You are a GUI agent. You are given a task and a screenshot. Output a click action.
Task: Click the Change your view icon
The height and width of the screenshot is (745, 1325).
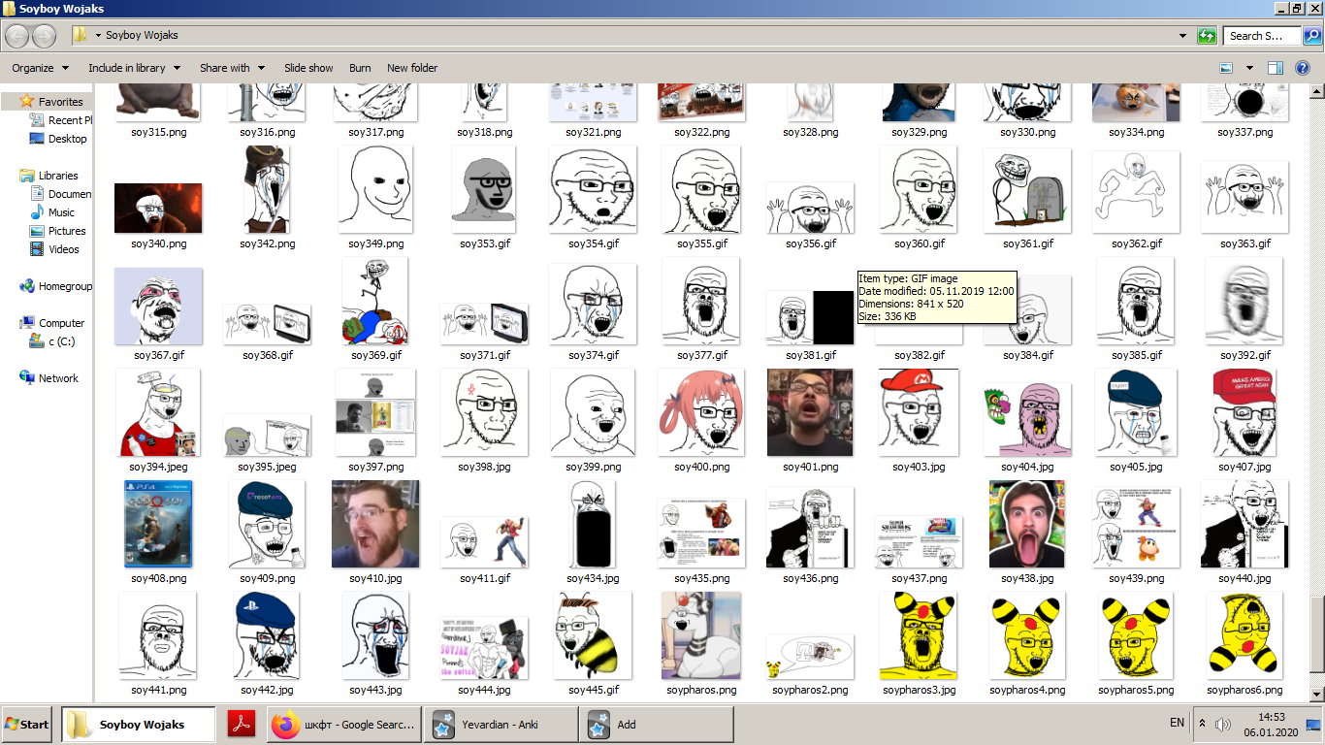tap(1226, 68)
